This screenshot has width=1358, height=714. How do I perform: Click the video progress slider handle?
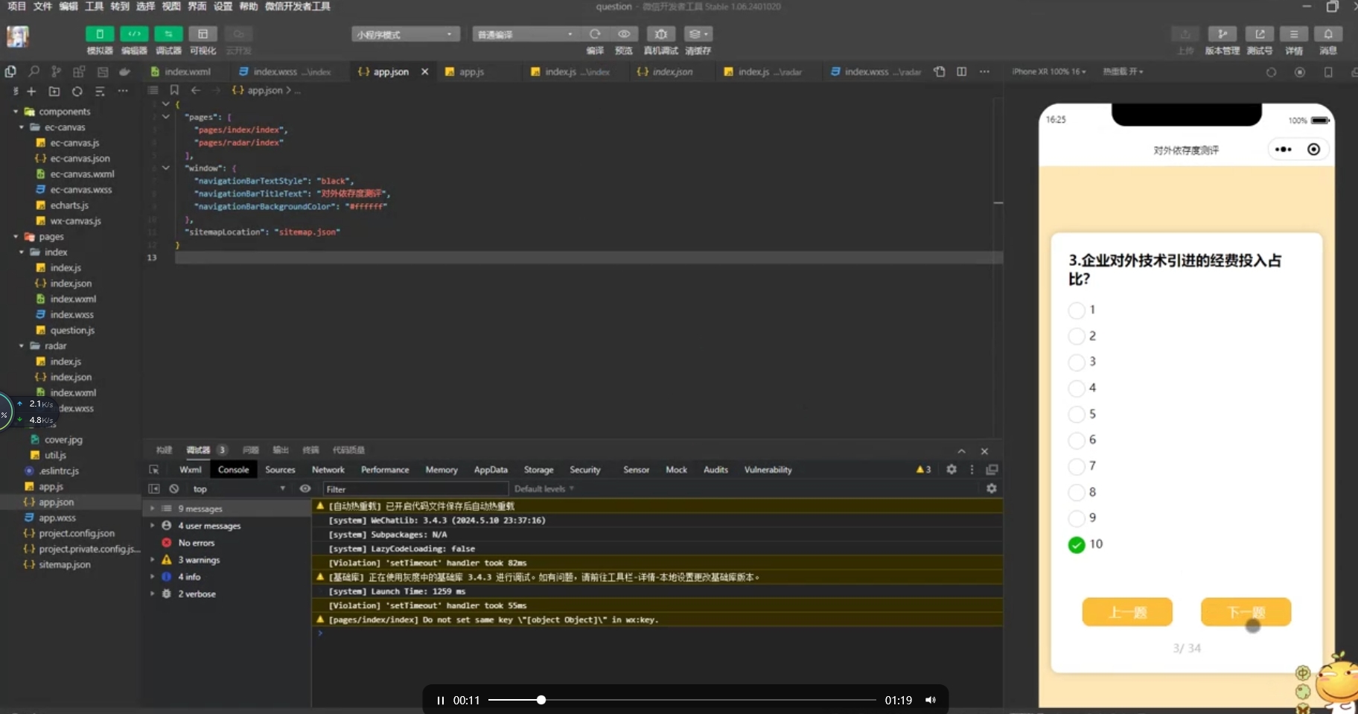tap(541, 700)
